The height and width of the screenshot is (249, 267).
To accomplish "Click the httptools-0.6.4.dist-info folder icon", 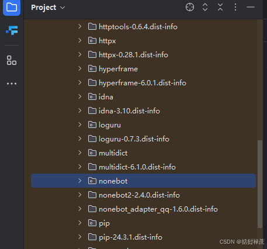I will coord(92,26).
